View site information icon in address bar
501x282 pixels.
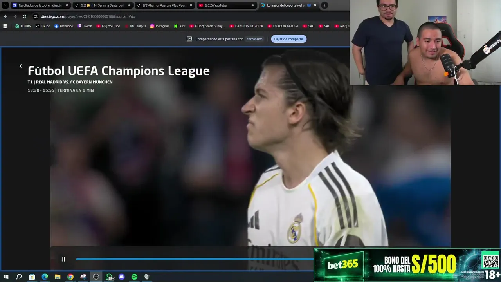click(x=36, y=16)
